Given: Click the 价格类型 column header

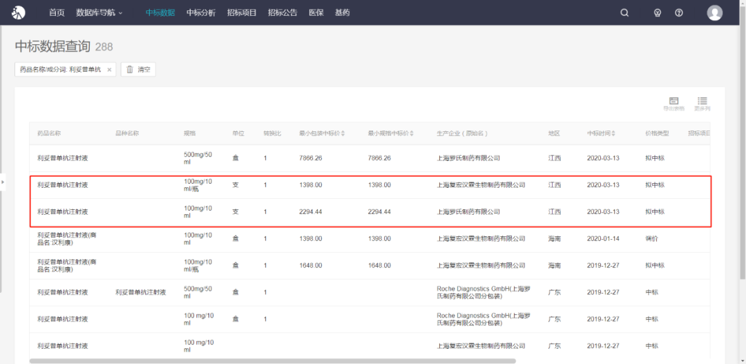Looking at the screenshot, I should tap(657, 133).
